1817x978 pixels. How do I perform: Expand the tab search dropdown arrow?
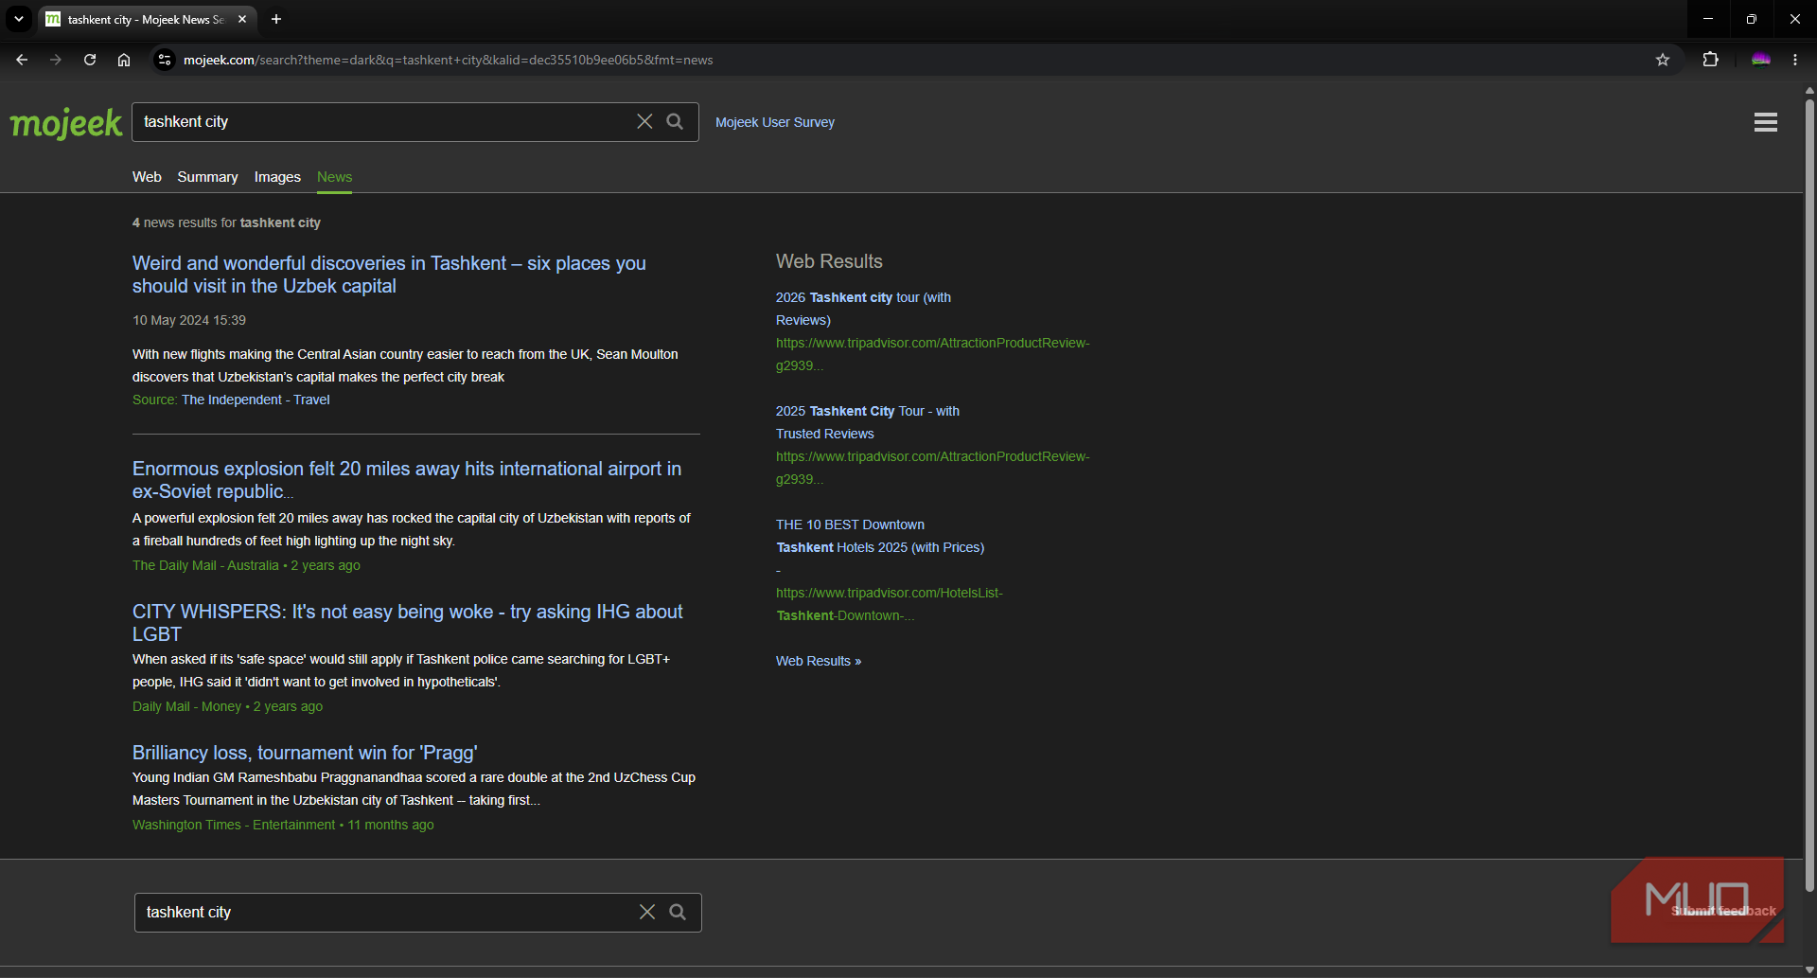click(19, 19)
